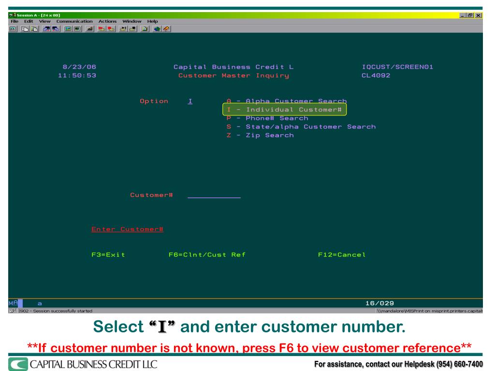Open the File menu
The width and height of the screenshot is (495, 371).
[x=15, y=21]
